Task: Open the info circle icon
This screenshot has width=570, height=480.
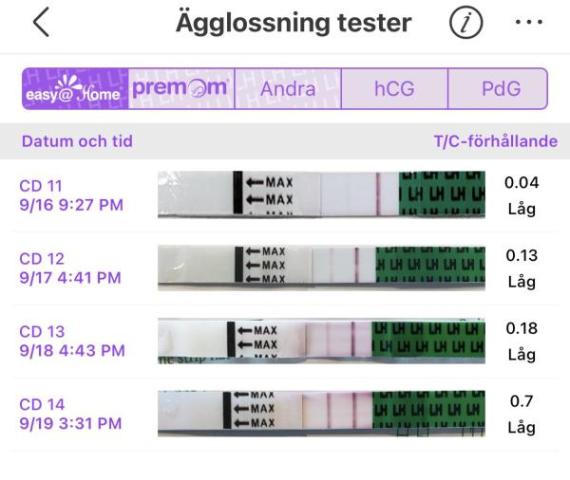Action: 466,22
